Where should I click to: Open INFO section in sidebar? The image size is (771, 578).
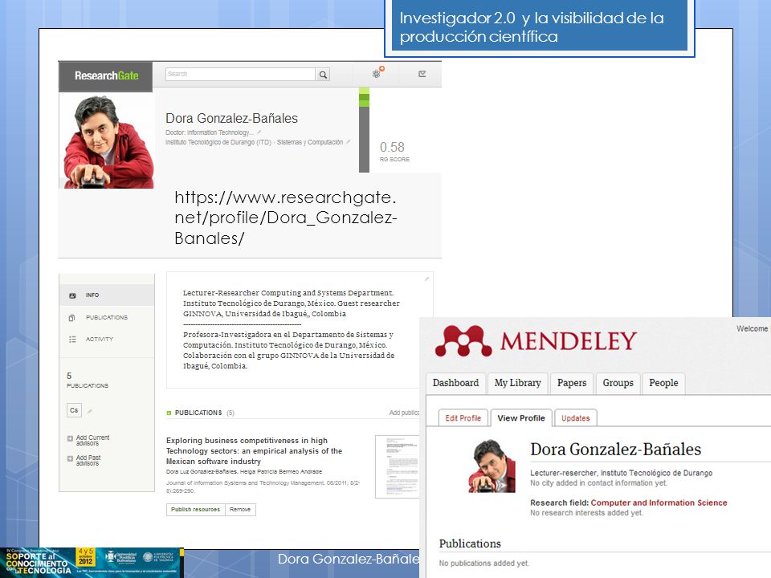click(x=107, y=295)
